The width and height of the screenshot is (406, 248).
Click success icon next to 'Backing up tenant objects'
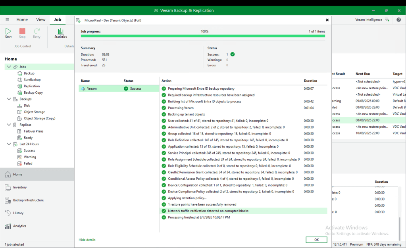(164, 114)
